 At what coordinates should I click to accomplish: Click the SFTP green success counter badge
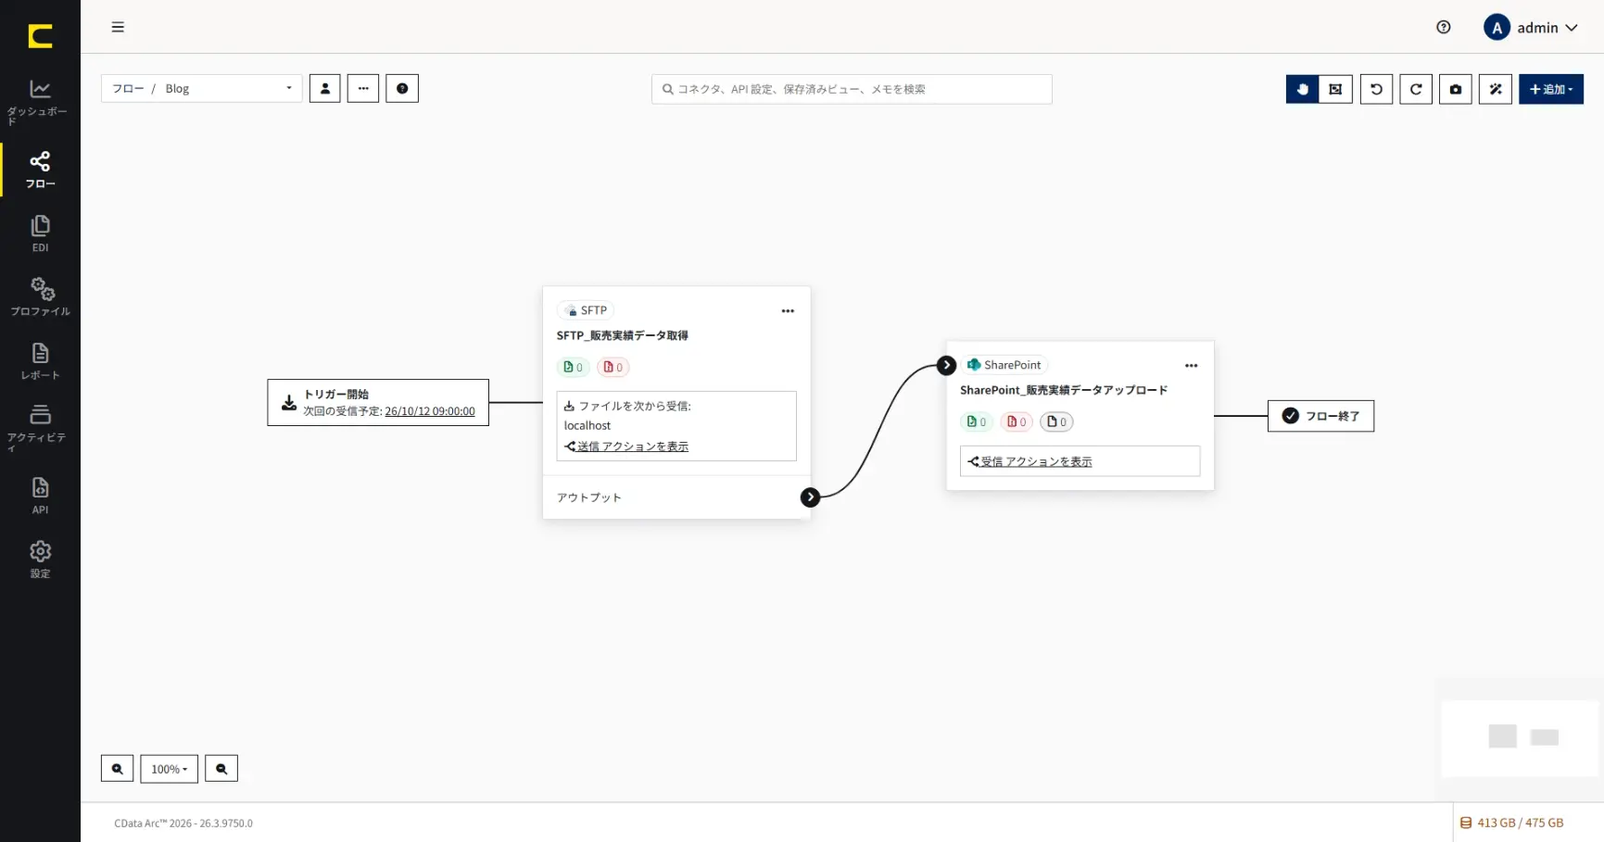tap(574, 367)
